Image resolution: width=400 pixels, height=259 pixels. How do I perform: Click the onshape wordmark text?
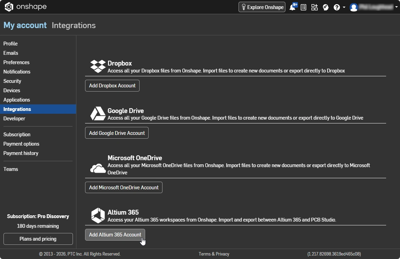click(31, 7)
